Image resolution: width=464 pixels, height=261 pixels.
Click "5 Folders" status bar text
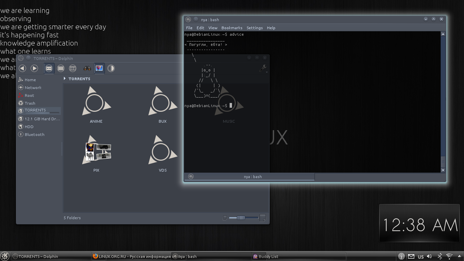coord(72,218)
